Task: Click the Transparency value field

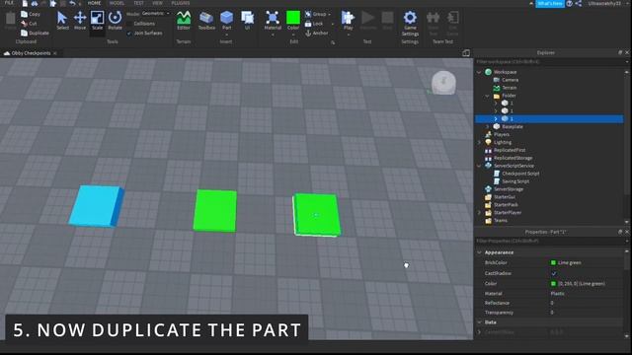Action: pos(586,313)
